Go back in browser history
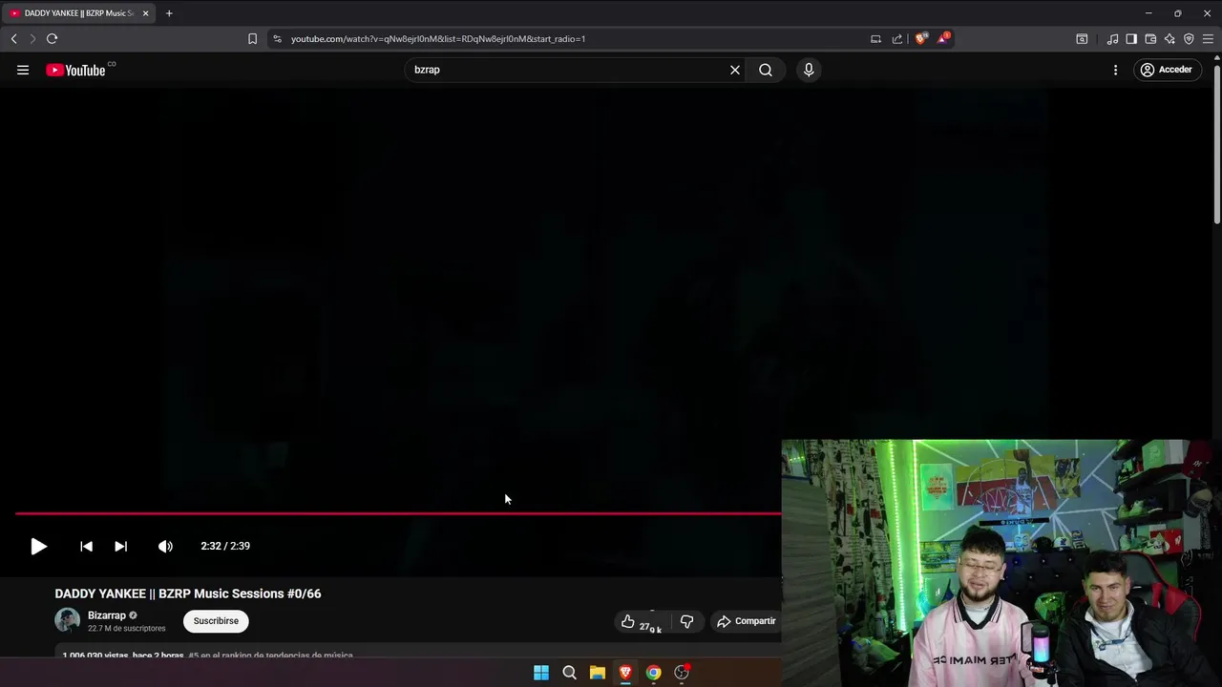The height and width of the screenshot is (687, 1222). click(13, 38)
